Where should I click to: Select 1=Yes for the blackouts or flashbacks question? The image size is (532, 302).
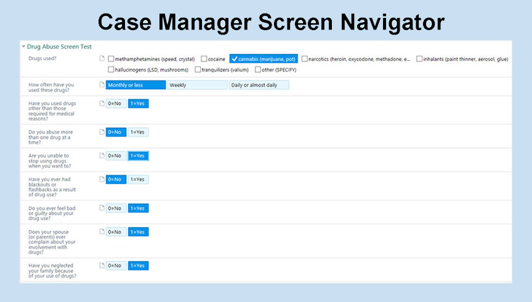tap(138, 179)
